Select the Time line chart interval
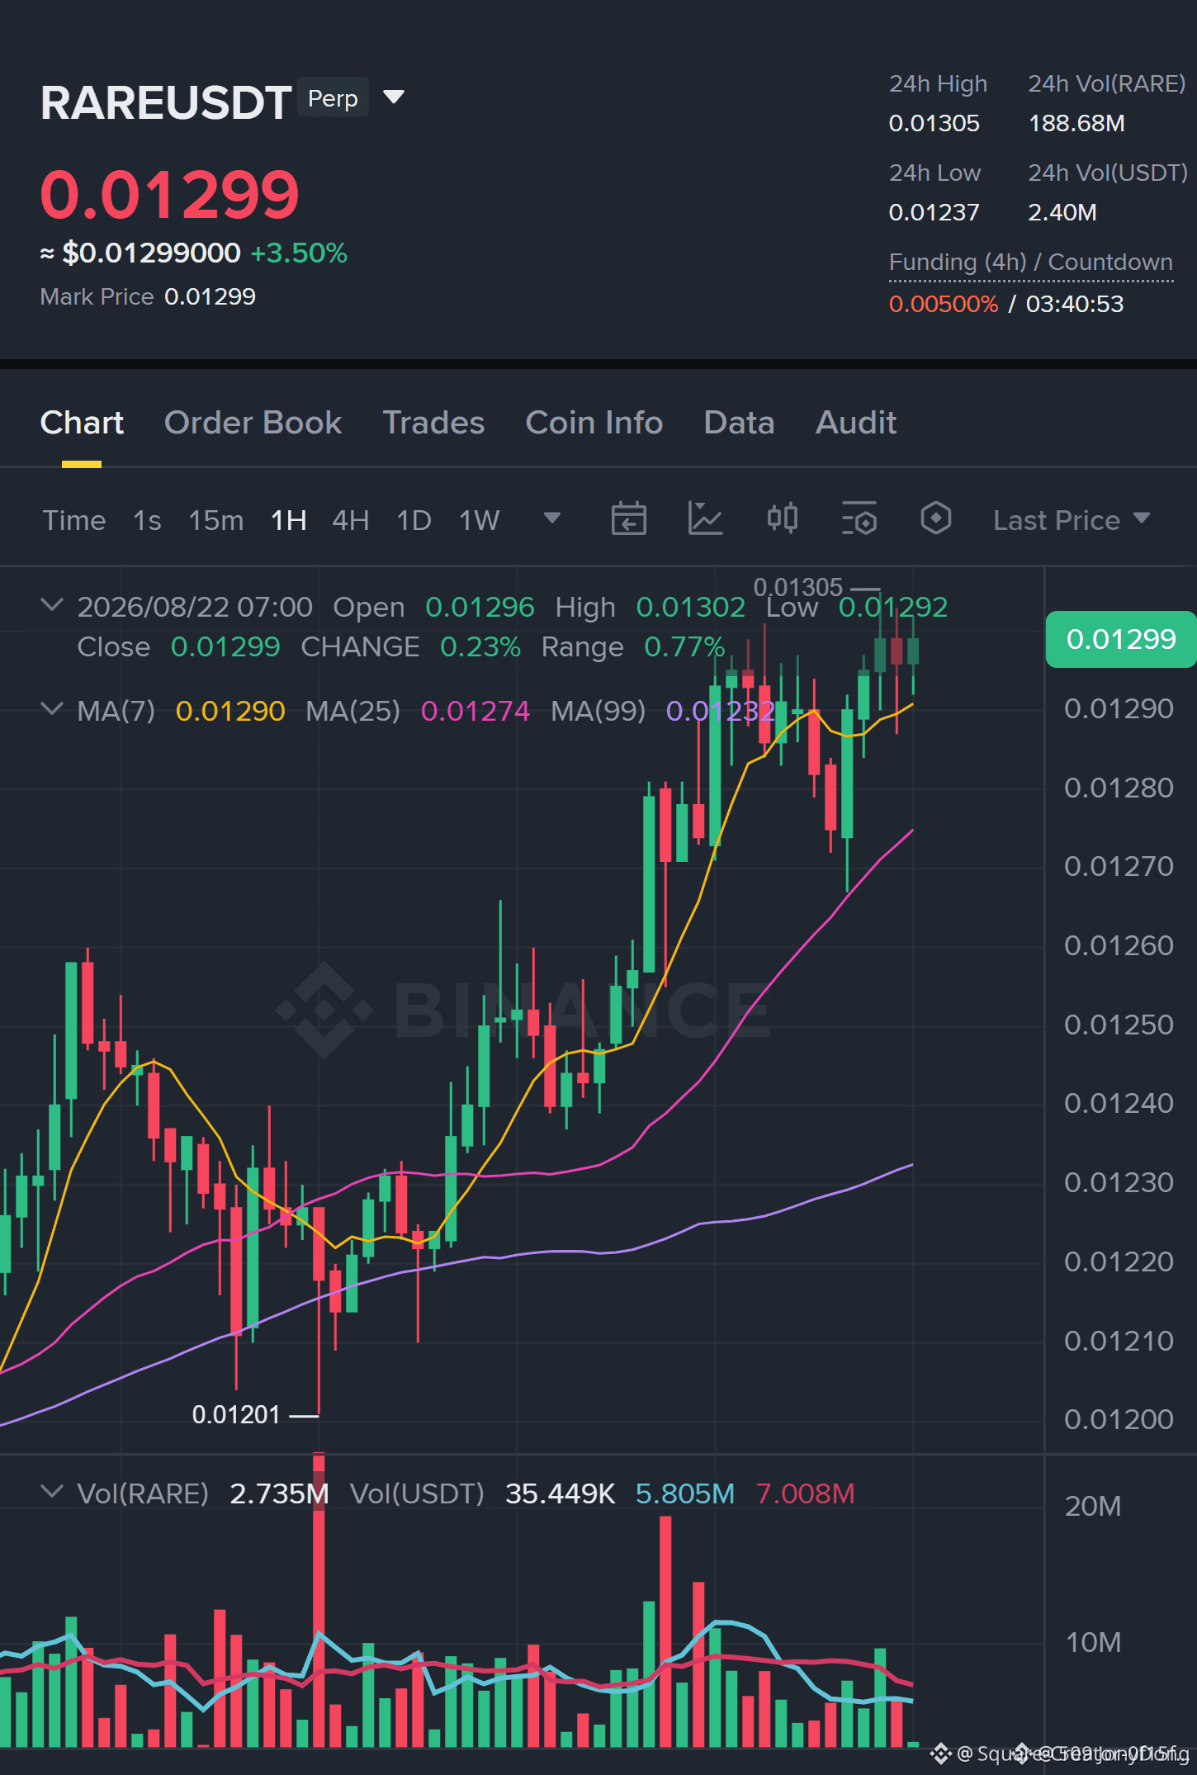This screenshot has width=1197, height=1775. [74, 520]
